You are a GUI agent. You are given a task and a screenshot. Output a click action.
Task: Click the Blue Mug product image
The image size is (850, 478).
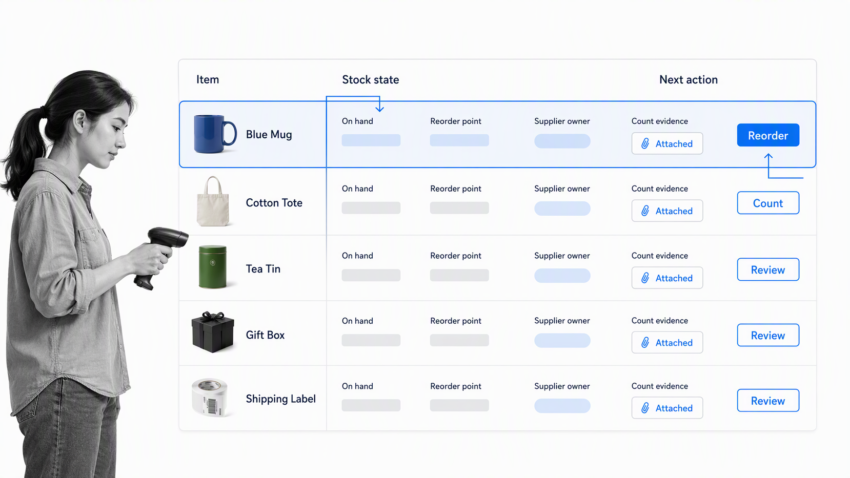(215, 134)
